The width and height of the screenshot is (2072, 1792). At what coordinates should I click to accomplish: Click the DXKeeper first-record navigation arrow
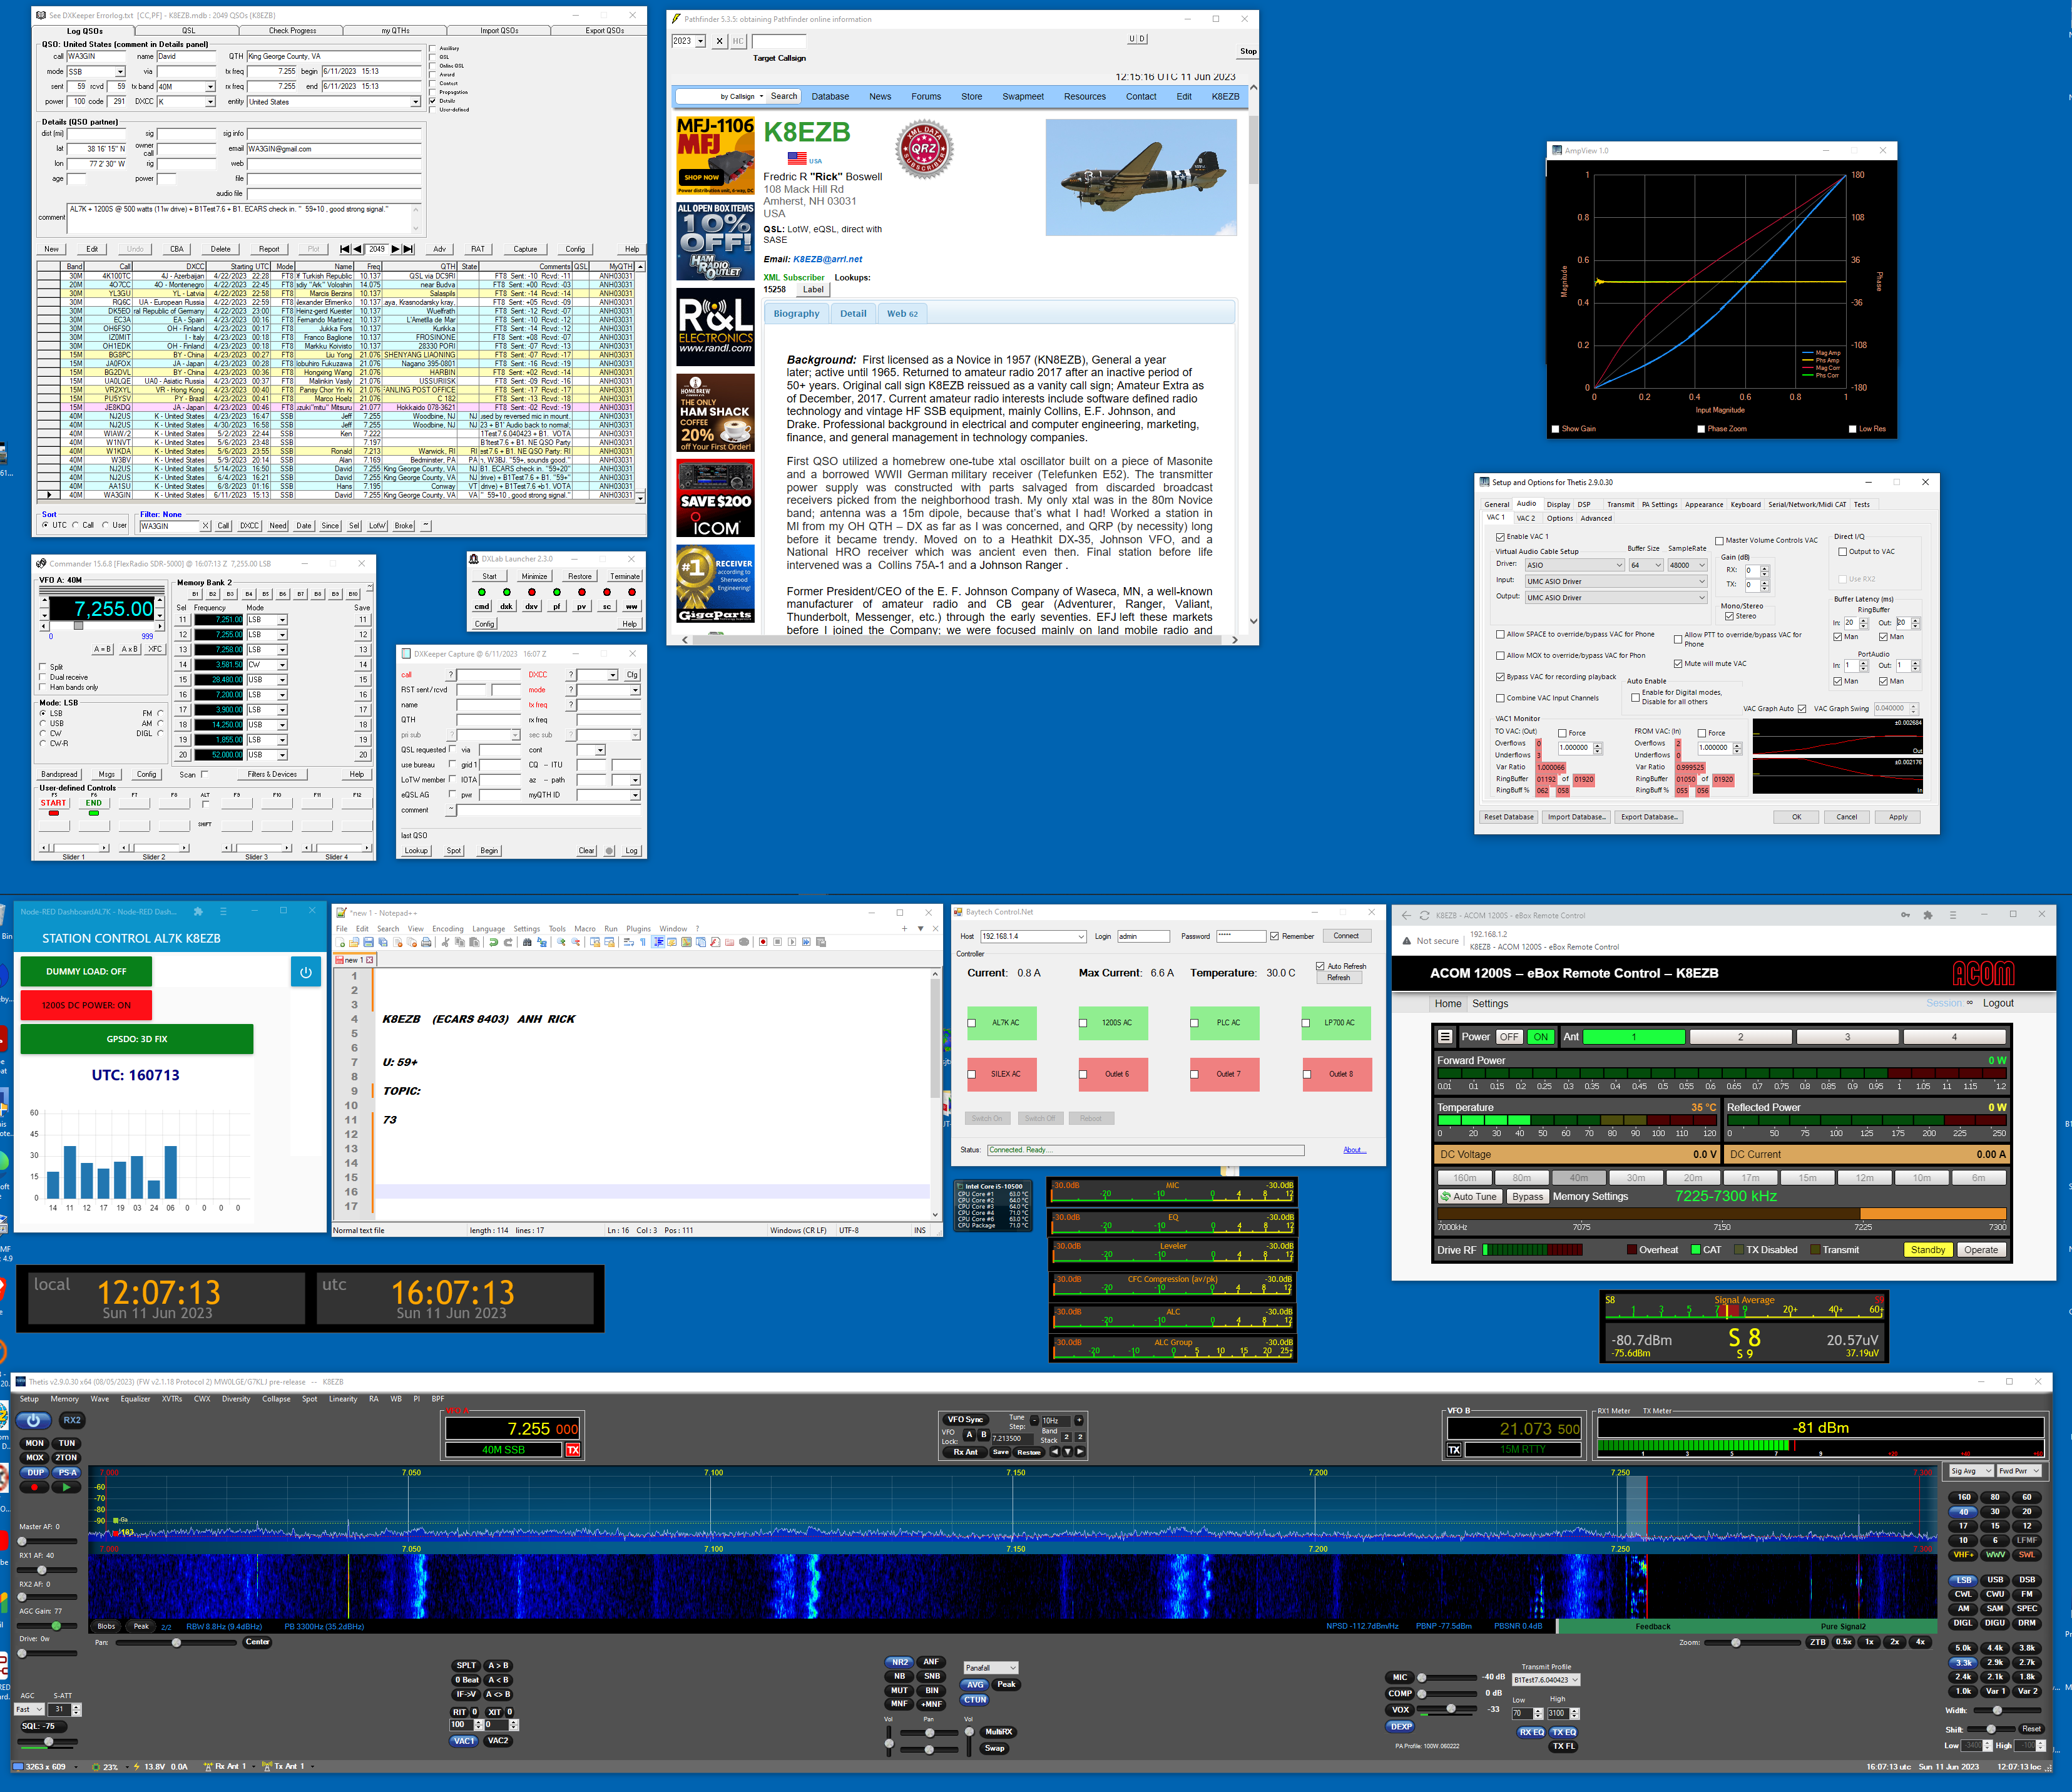[x=345, y=249]
